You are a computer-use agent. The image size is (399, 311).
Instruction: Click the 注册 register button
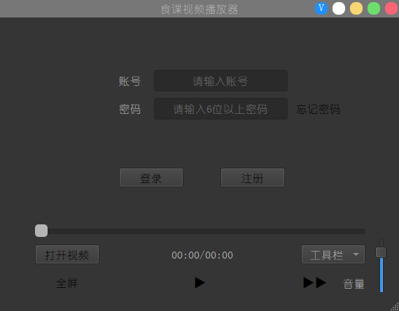[253, 178]
